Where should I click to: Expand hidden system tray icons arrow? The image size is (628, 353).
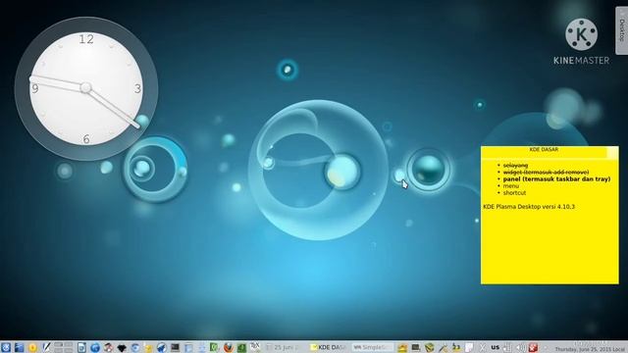tap(546, 347)
